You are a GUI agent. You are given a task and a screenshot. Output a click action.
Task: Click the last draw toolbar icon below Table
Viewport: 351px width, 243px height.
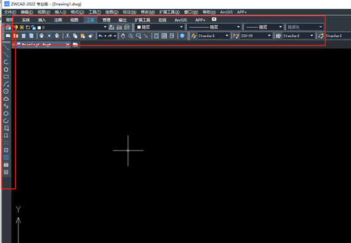click(x=6, y=172)
